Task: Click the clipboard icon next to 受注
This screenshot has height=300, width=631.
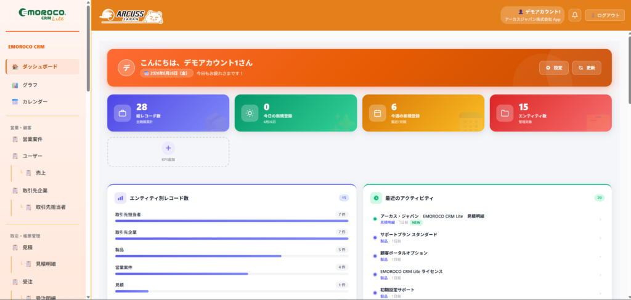Action: tap(15, 282)
